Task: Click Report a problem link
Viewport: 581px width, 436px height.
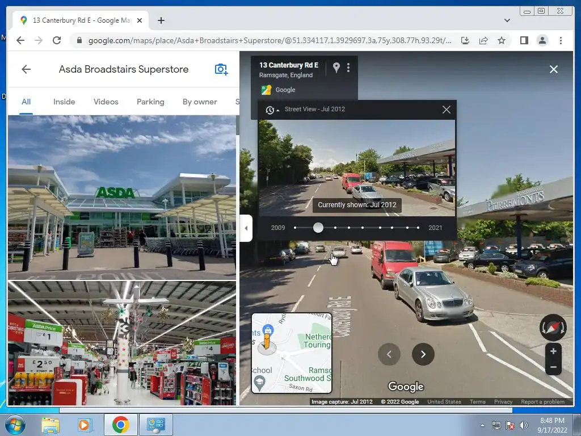Action: [543, 402]
